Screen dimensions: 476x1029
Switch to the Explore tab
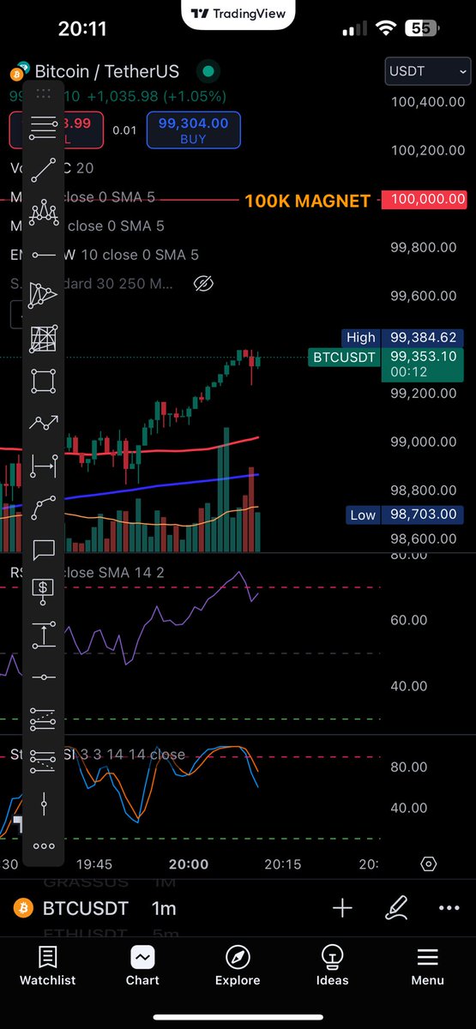tap(238, 966)
